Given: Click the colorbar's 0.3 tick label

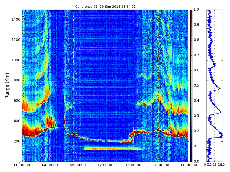Looking at the screenshot, I should pos(196,116).
